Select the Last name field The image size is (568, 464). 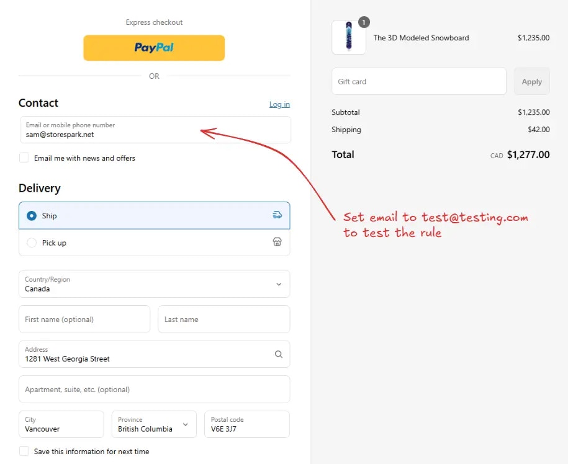tap(224, 319)
